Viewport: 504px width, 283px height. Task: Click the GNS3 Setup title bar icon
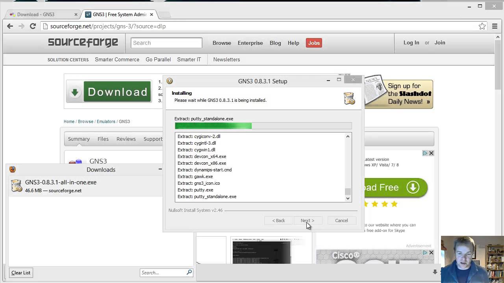[170, 81]
